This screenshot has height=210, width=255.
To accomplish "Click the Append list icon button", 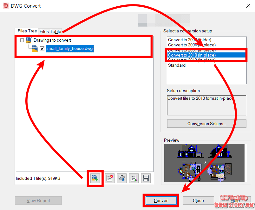I will pyautogui.click(x=134, y=178).
